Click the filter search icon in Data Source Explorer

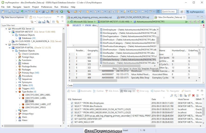click(48, 22)
